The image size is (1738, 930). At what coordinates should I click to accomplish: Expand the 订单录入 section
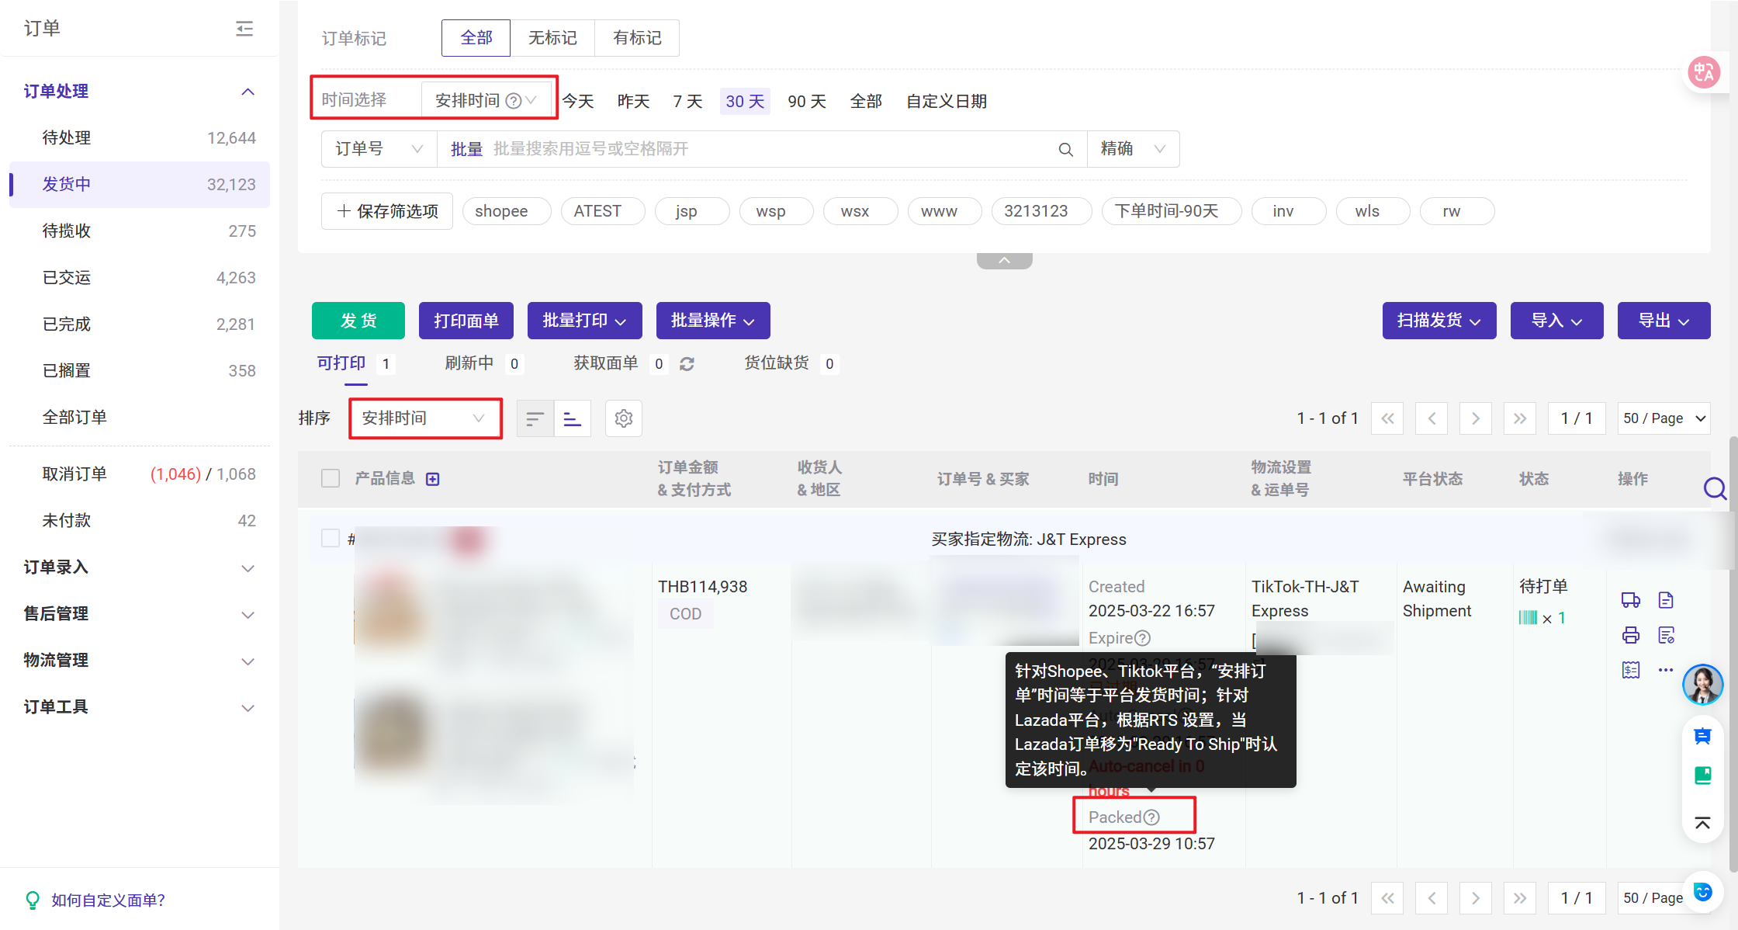248,568
